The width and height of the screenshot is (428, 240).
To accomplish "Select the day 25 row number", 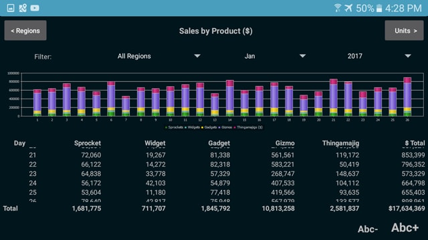I will (33, 193).
